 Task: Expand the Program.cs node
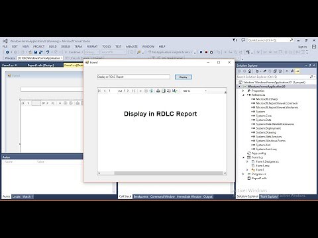[x=243, y=174]
